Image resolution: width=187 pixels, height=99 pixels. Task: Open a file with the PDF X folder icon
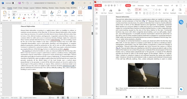(x=106, y=5)
